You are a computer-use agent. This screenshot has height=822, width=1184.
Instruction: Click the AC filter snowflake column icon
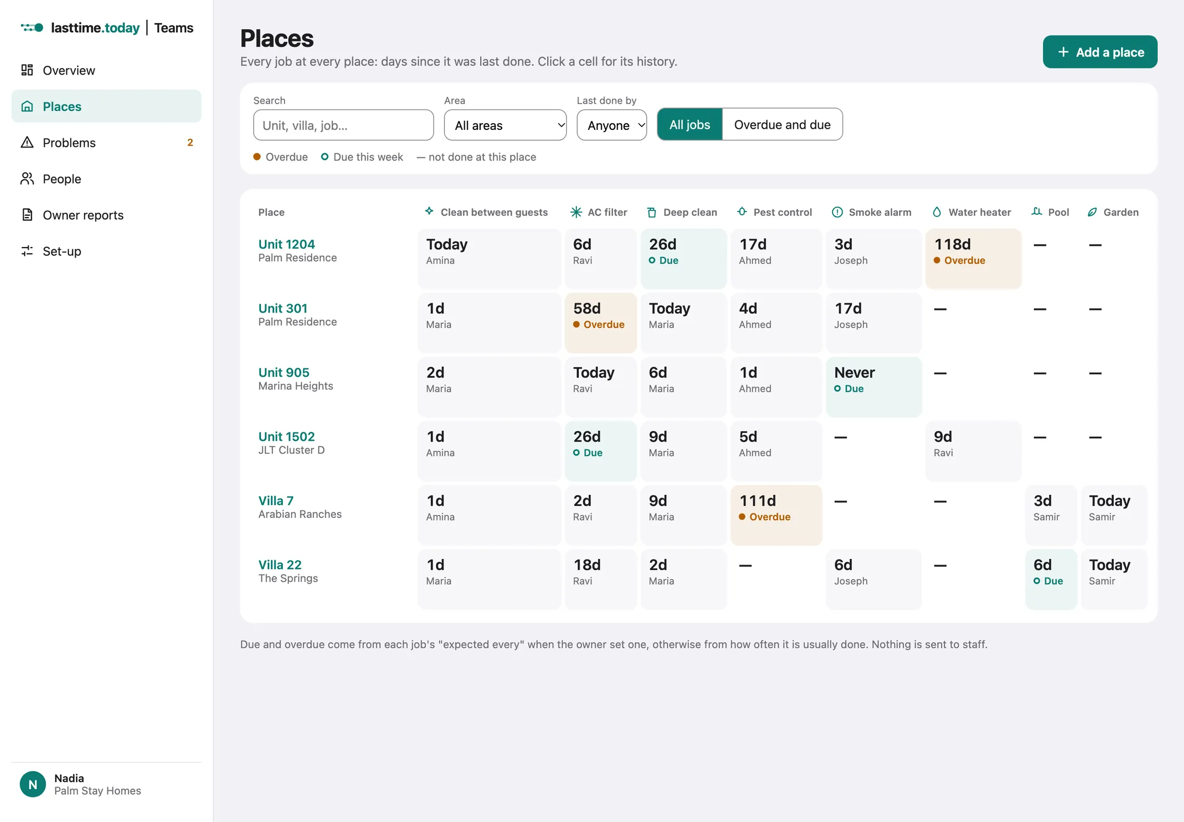[576, 212]
